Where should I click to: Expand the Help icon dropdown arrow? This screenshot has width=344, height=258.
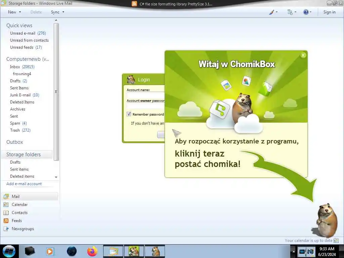click(x=310, y=12)
